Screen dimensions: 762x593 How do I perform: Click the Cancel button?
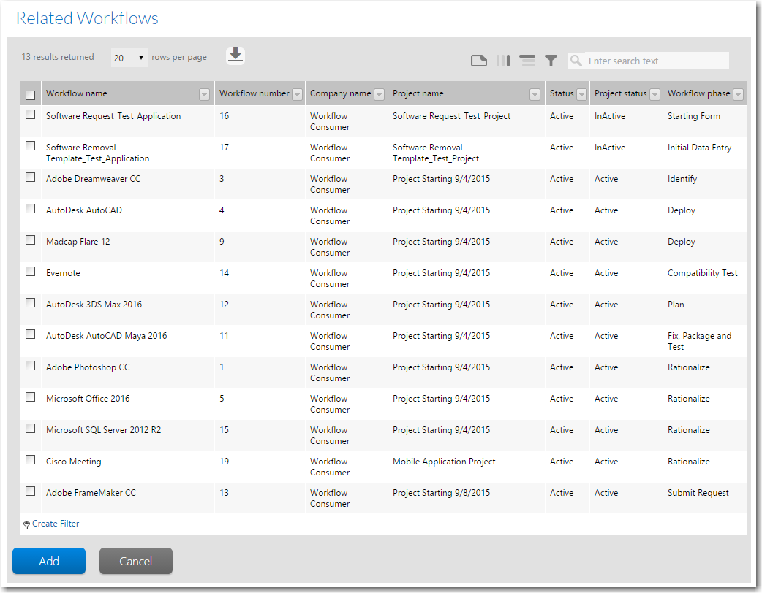click(136, 561)
